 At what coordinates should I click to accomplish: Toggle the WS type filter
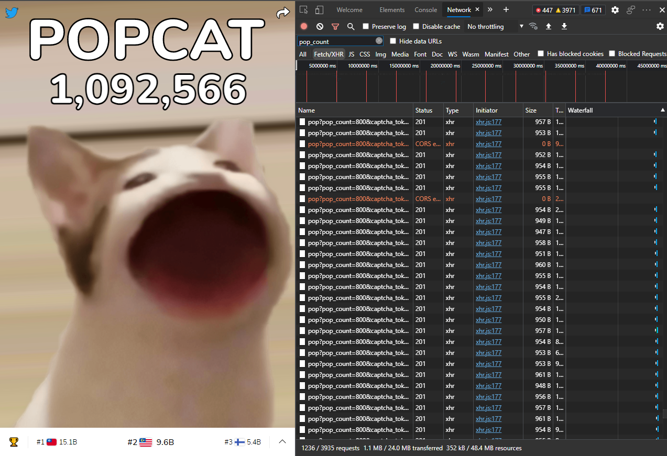click(x=452, y=54)
